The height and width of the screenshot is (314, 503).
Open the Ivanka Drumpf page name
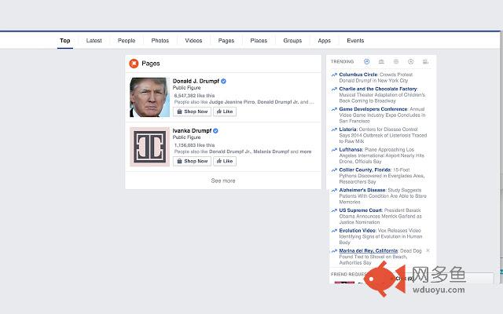[192, 131]
